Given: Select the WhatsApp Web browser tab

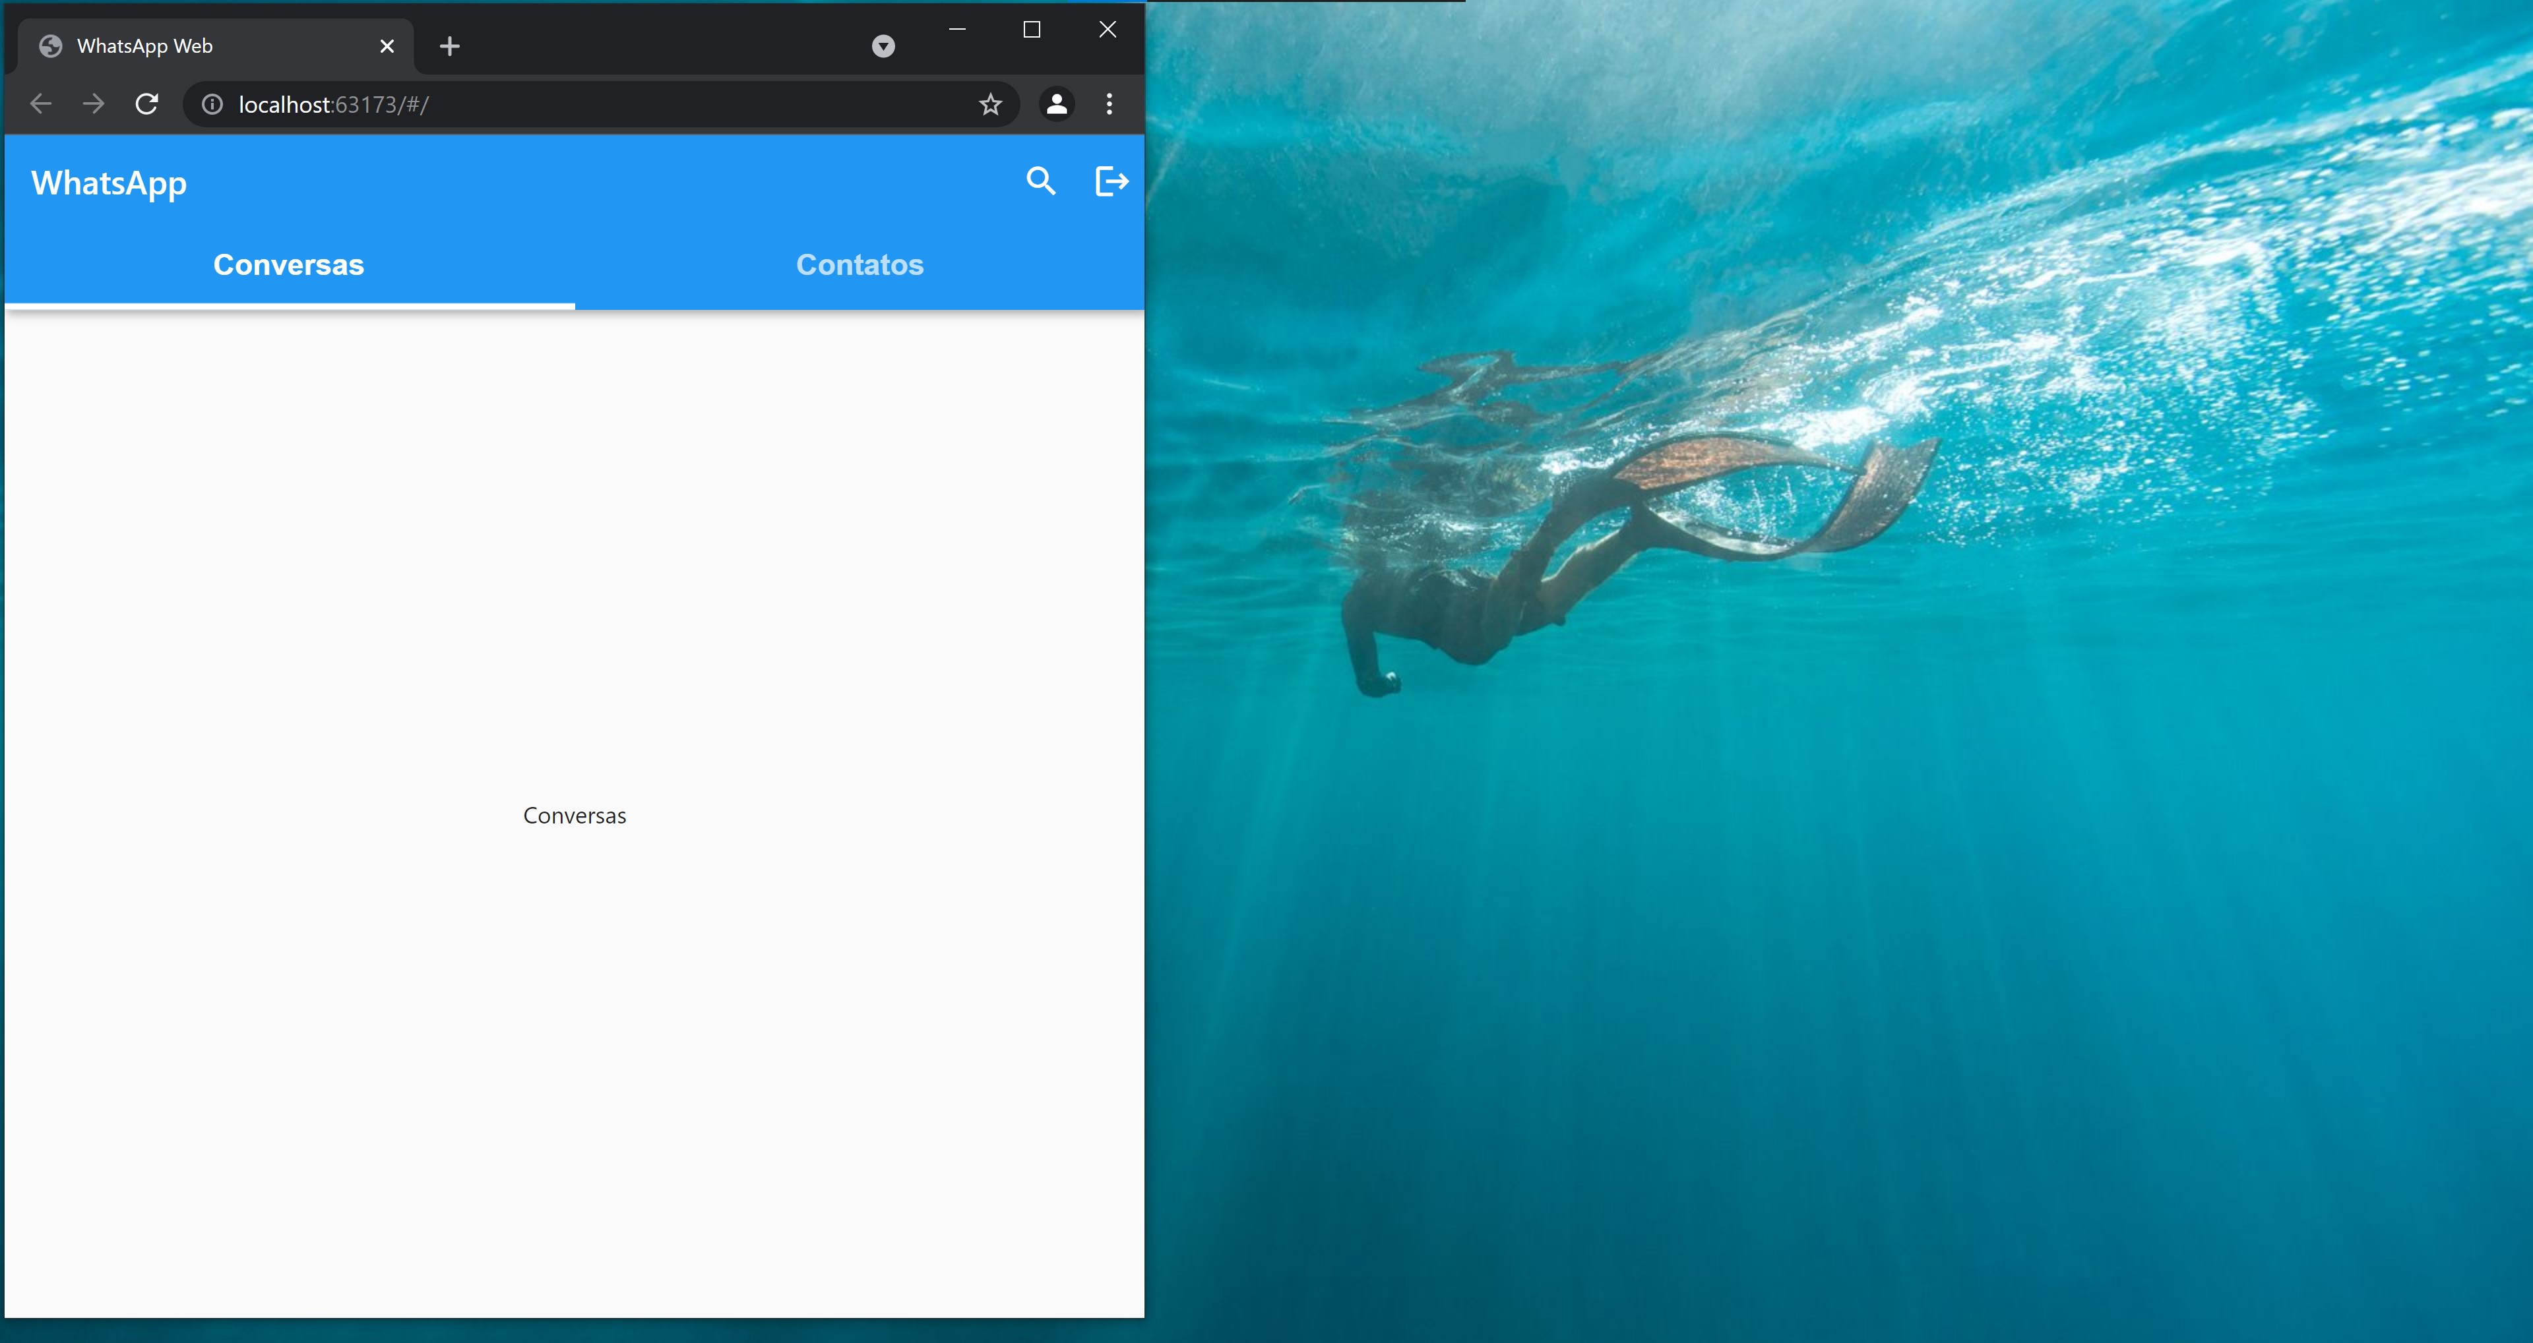Looking at the screenshot, I should click(x=197, y=46).
